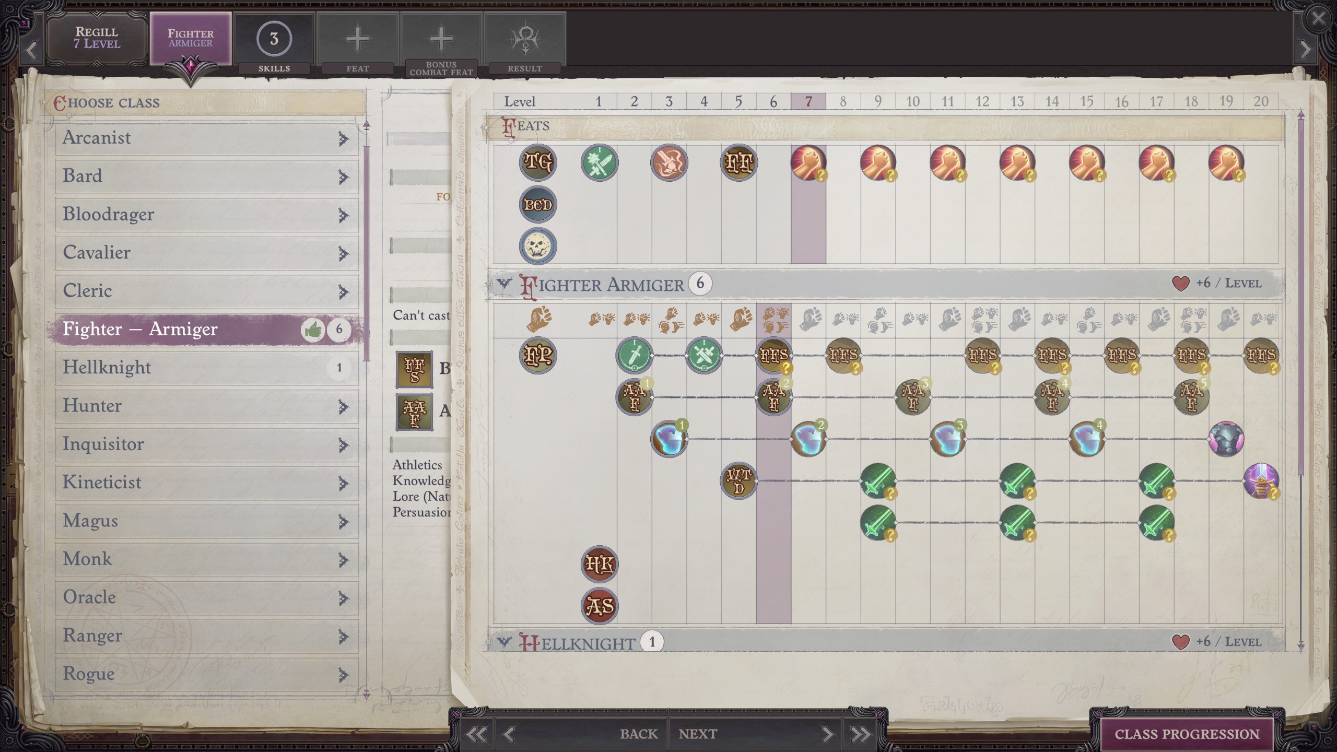This screenshot has height=752, width=1337.
Task: Click the Back button
Action: pyautogui.click(x=638, y=734)
